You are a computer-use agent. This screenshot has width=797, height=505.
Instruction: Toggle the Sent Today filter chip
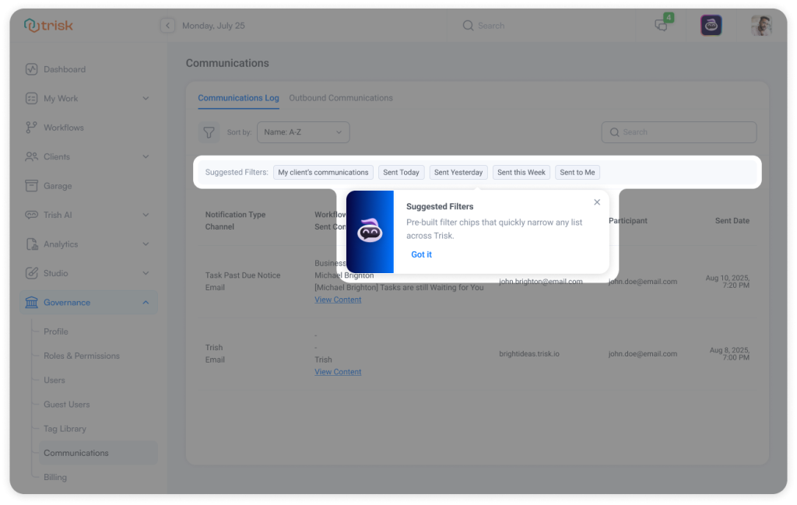coord(401,173)
